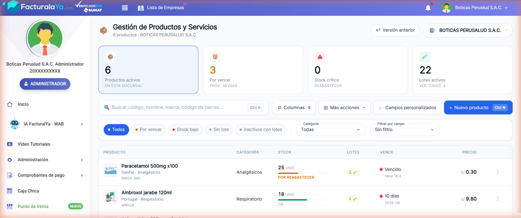The width and height of the screenshot is (521, 218).
Task: Click the Campos personalizados button
Action: point(407,107)
